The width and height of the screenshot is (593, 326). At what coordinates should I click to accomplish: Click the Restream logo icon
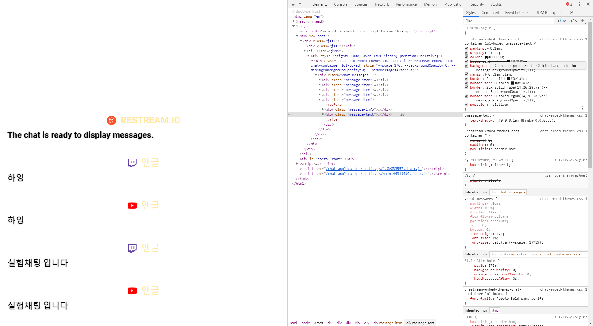click(x=111, y=120)
